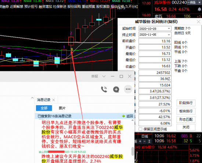Toggle 保留区间显示线 checkbox
This screenshot has width=202, height=163.
tap(140, 129)
